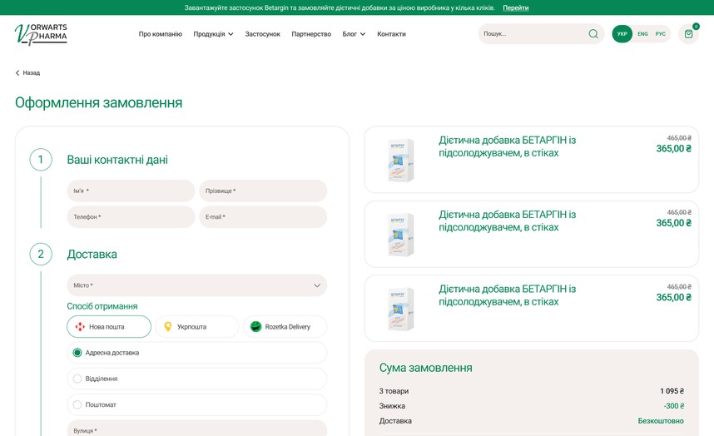
Task: Open Партнерство menu item
Action: tap(311, 34)
